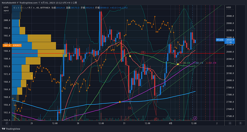Click the Z timezone button
This screenshot has height=132, width=247.
click(x=6, y=123)
